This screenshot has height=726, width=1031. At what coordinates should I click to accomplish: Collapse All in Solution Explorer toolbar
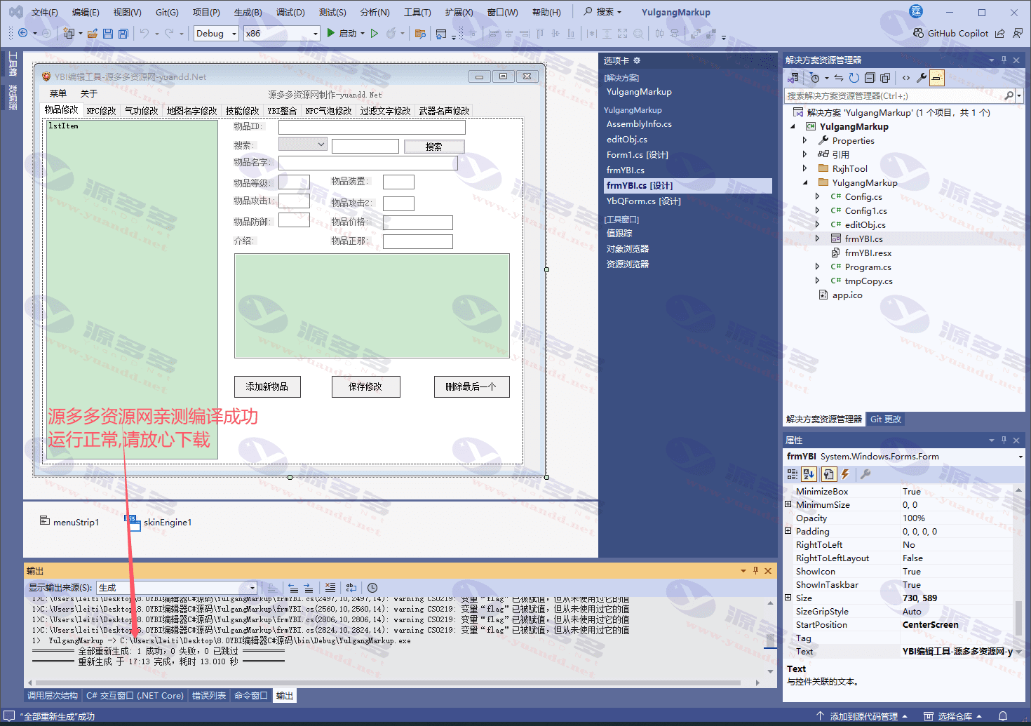pos(870,78)
